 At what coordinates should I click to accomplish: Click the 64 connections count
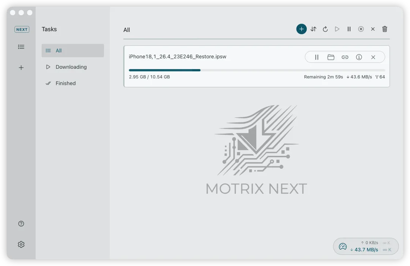pos(380,77)
